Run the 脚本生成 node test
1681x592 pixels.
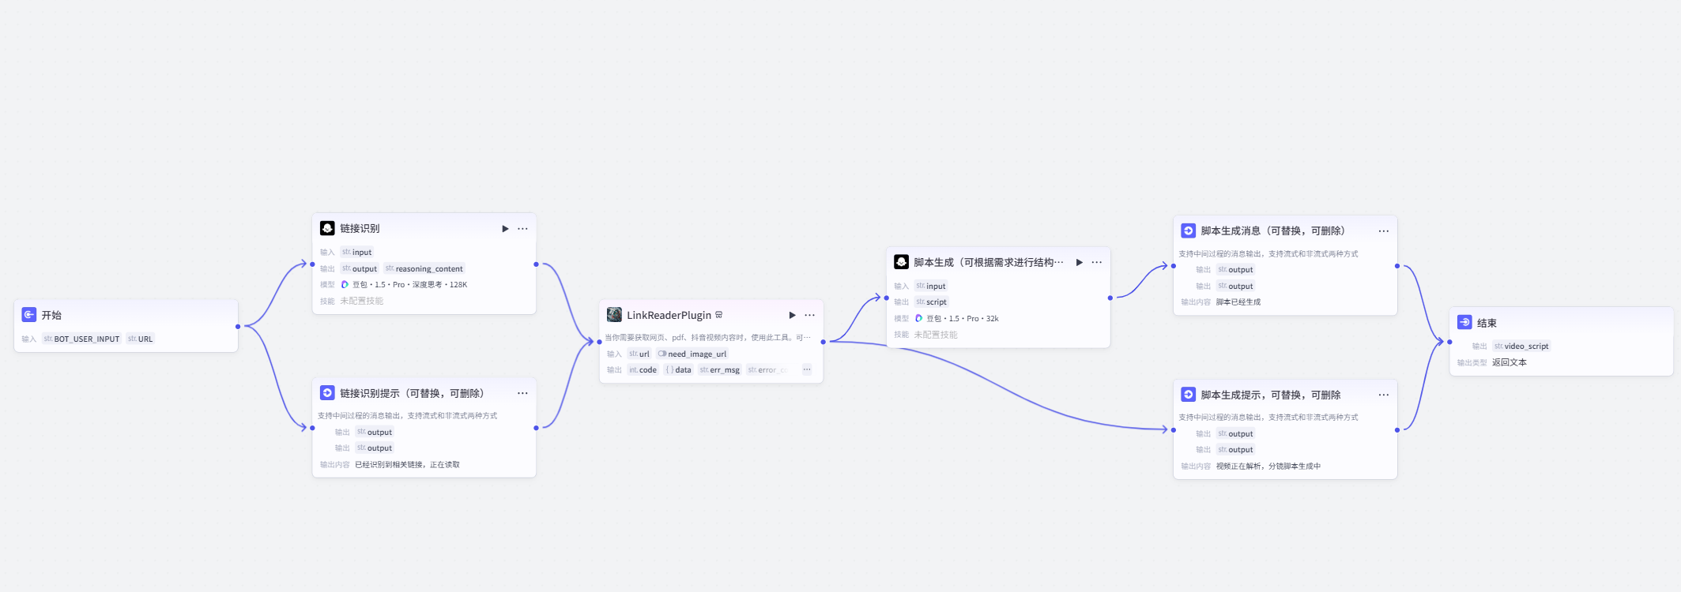coord(1079,262)
